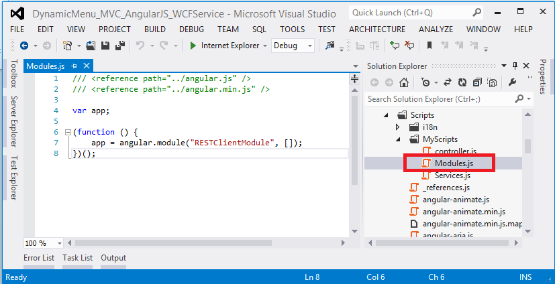Click the Solution Explorer Forward icon
This screenshot has width=555, height=284.
pyautogui.click(x=389, y=82)
